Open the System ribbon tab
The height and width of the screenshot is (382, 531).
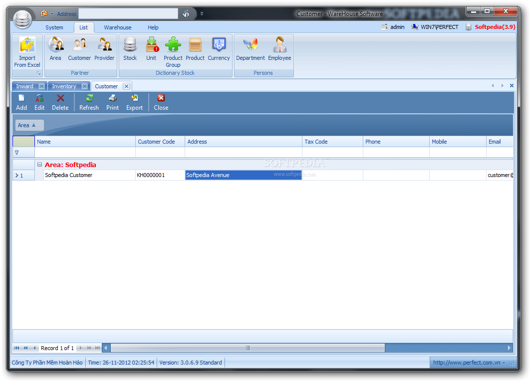pos(54,27)
